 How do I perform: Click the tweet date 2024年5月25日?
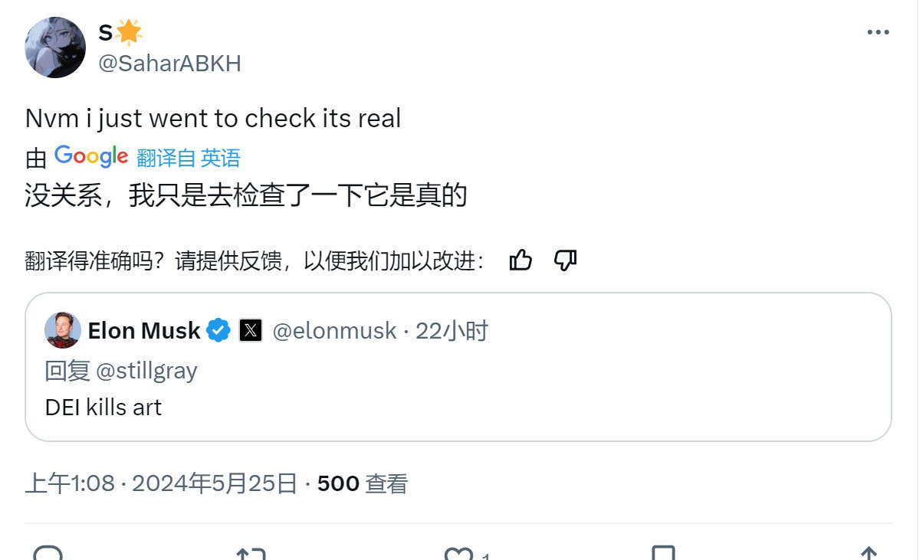click(x=215, y=483)
